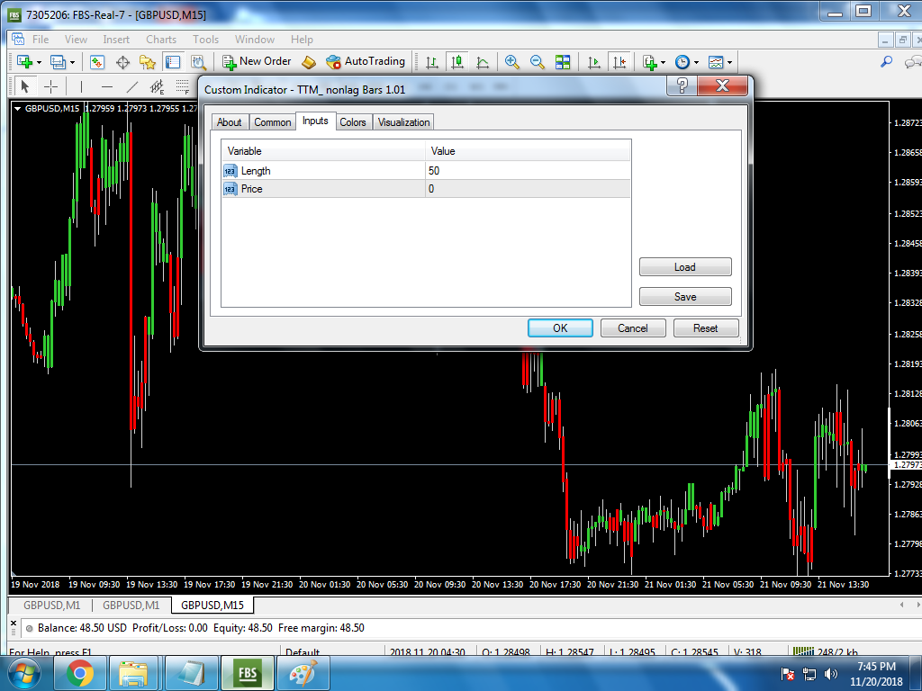Edit the Price value 0
This screenshot has width=922, height=691.
pos(528,189)
